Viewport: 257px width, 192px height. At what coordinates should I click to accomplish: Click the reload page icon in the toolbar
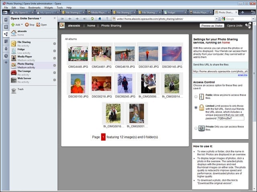tap(92, 19)
